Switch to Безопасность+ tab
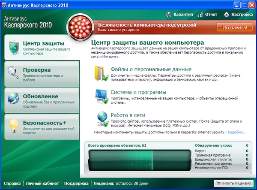257x190 pixels. click(x=42, y=127)
